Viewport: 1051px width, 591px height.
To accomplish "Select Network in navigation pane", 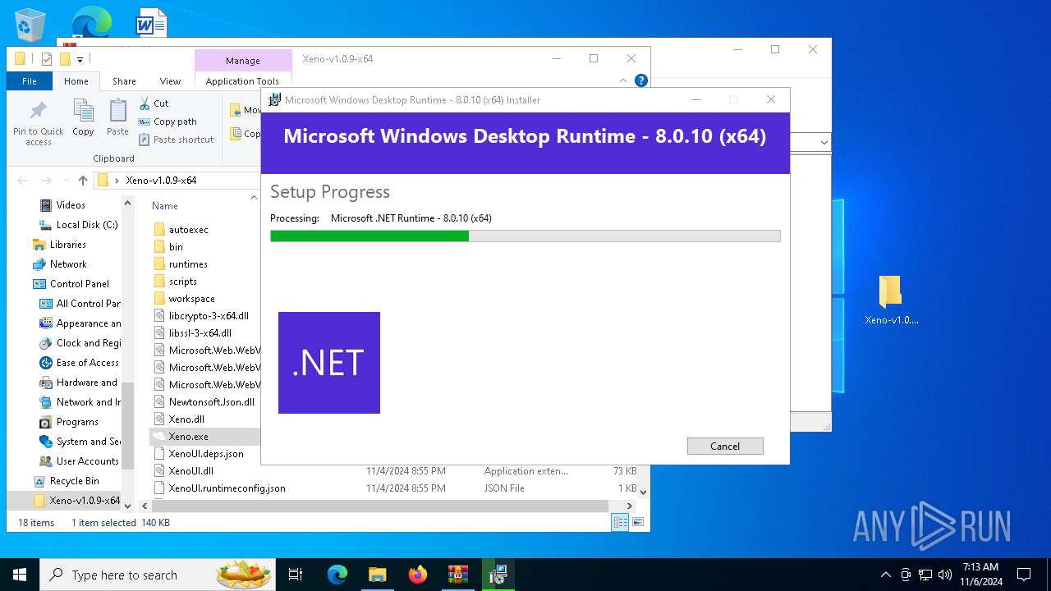I will coord(68,264).
